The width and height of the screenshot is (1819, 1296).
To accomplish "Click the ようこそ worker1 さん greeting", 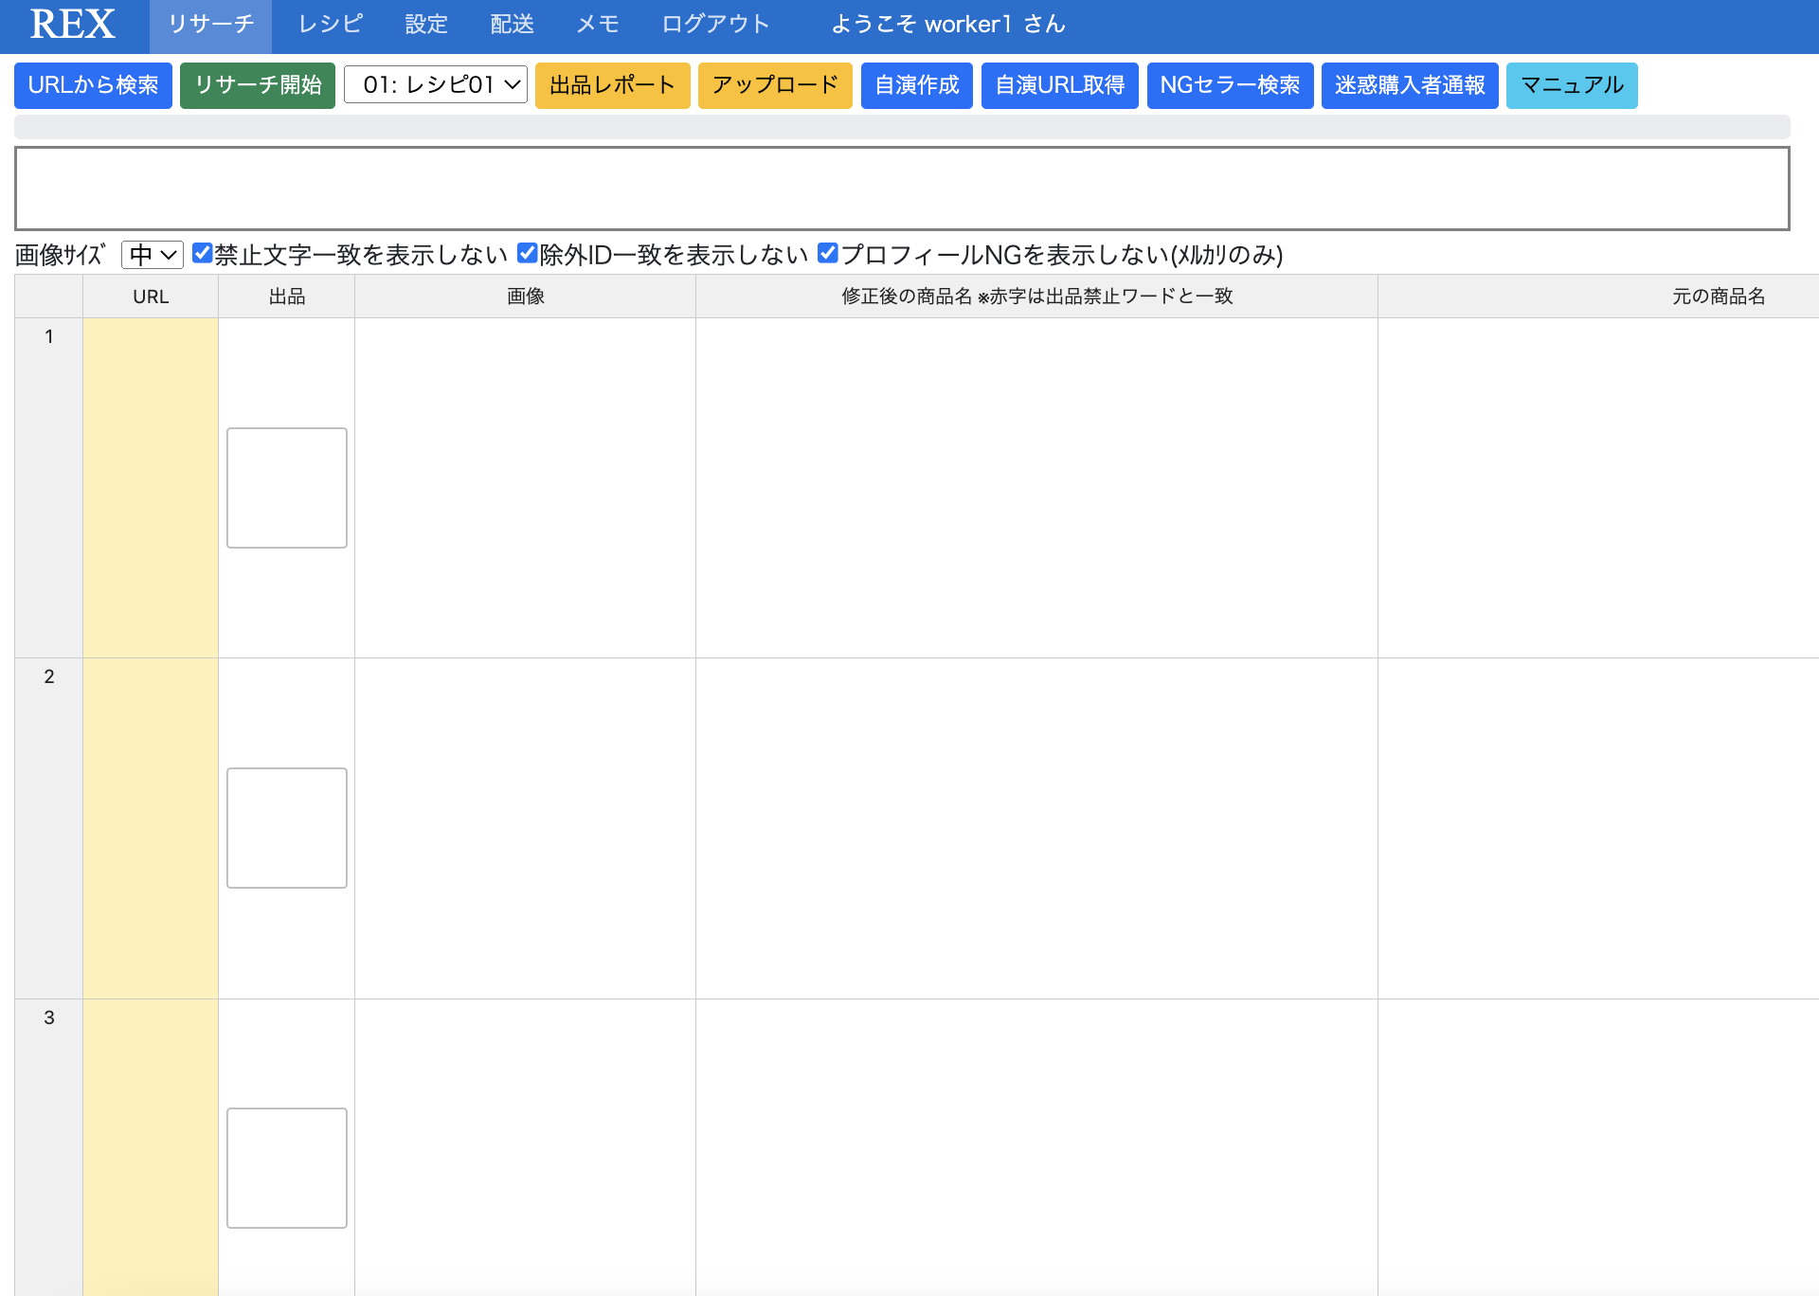I will 948,25.
